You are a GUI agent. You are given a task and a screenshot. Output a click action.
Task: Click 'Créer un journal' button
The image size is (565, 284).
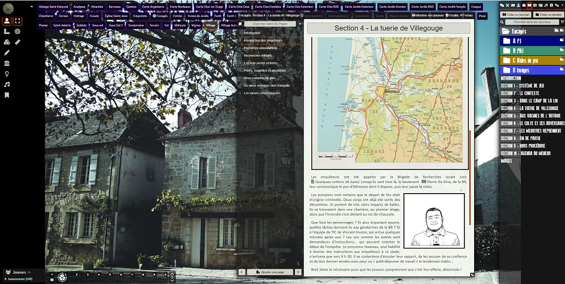click(515, 14)
